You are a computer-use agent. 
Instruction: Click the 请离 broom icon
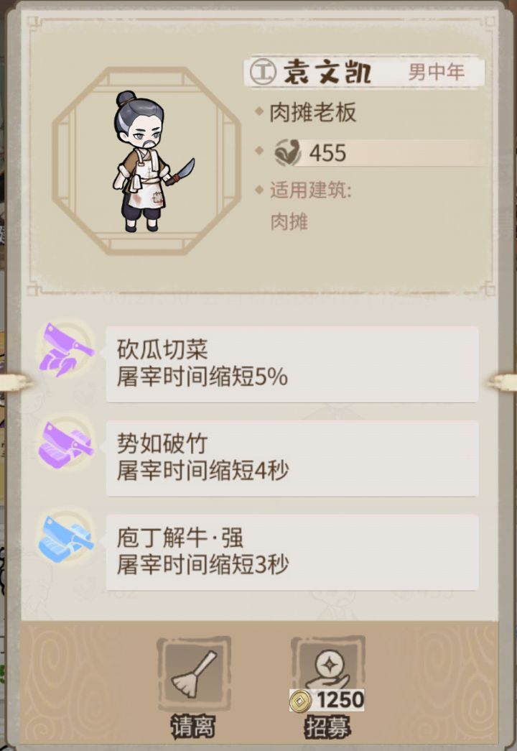[194, 674]
